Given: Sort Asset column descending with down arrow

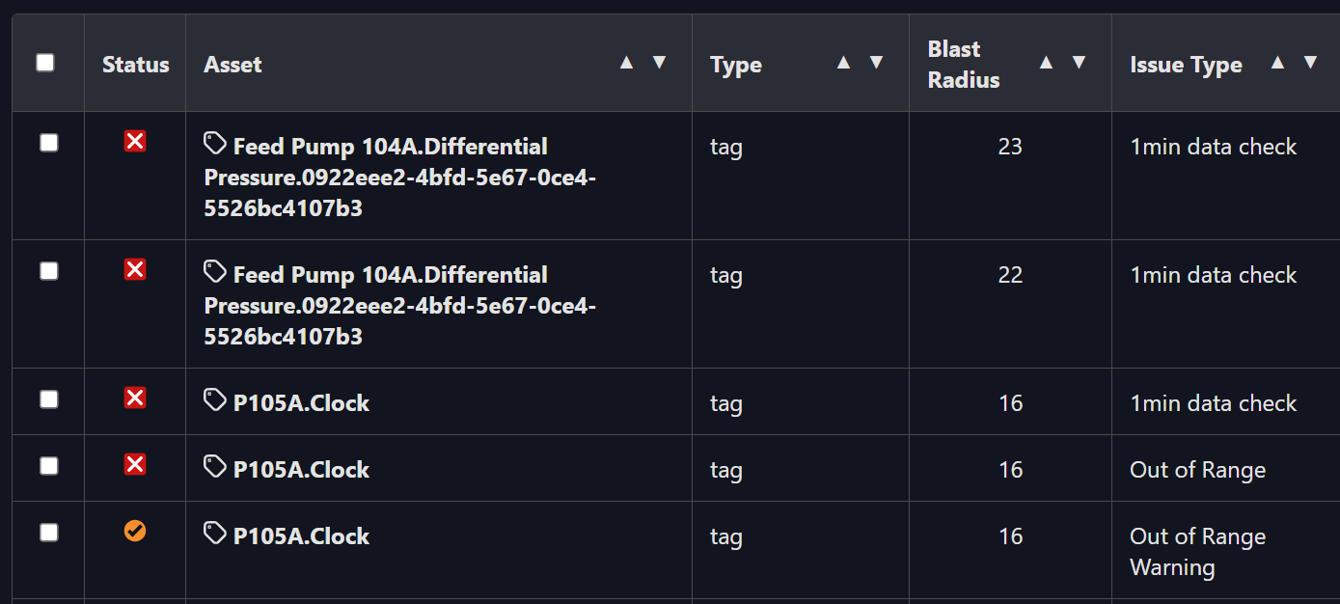Looking at the screenshot, I should point(660,63).
